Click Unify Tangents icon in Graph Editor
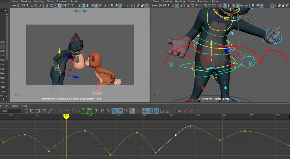290x159 pixels. 114,111
